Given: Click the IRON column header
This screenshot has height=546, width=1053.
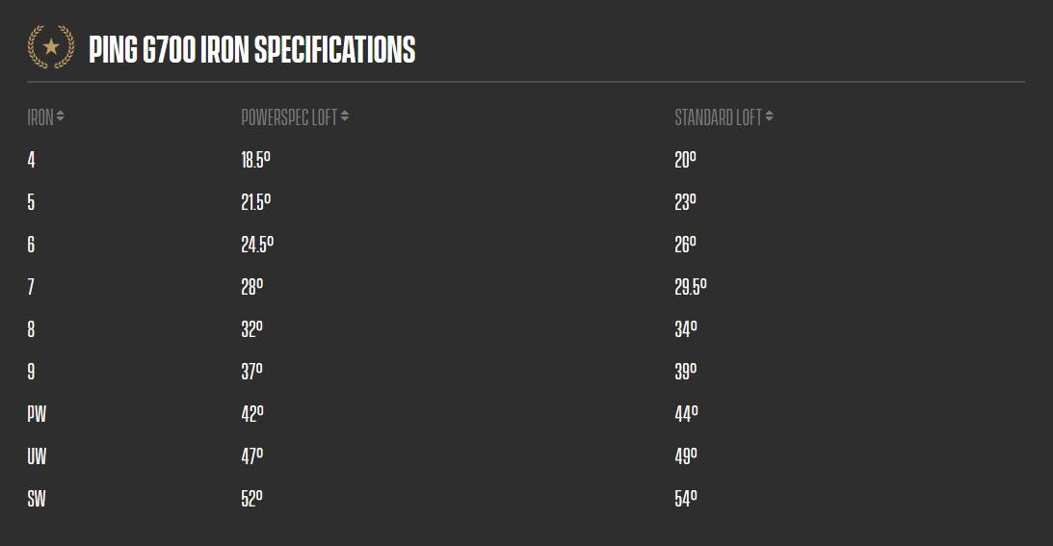Looking at the screenshot, I should tap(40, 117).
